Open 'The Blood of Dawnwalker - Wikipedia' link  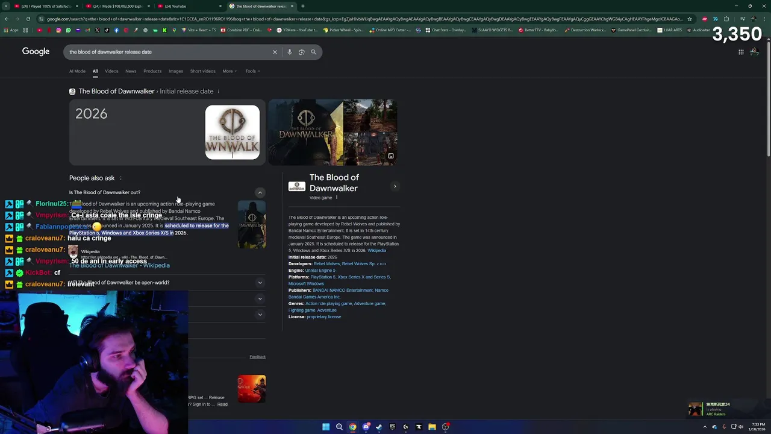click(x=119, y=265)
